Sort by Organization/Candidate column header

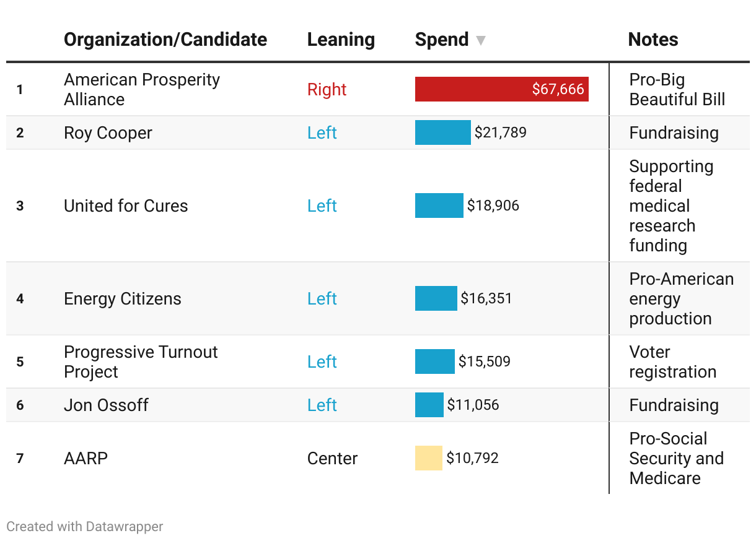[x=165, y=40]
